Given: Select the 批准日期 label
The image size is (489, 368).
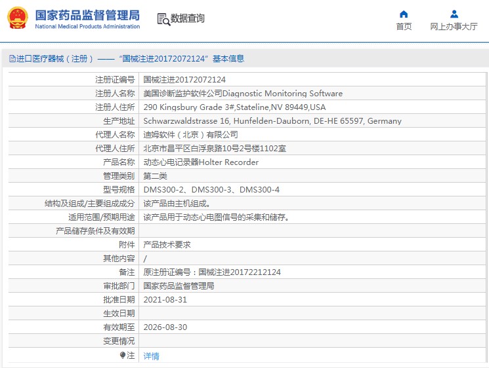Looking at the screenshot, I should point(119,300).
